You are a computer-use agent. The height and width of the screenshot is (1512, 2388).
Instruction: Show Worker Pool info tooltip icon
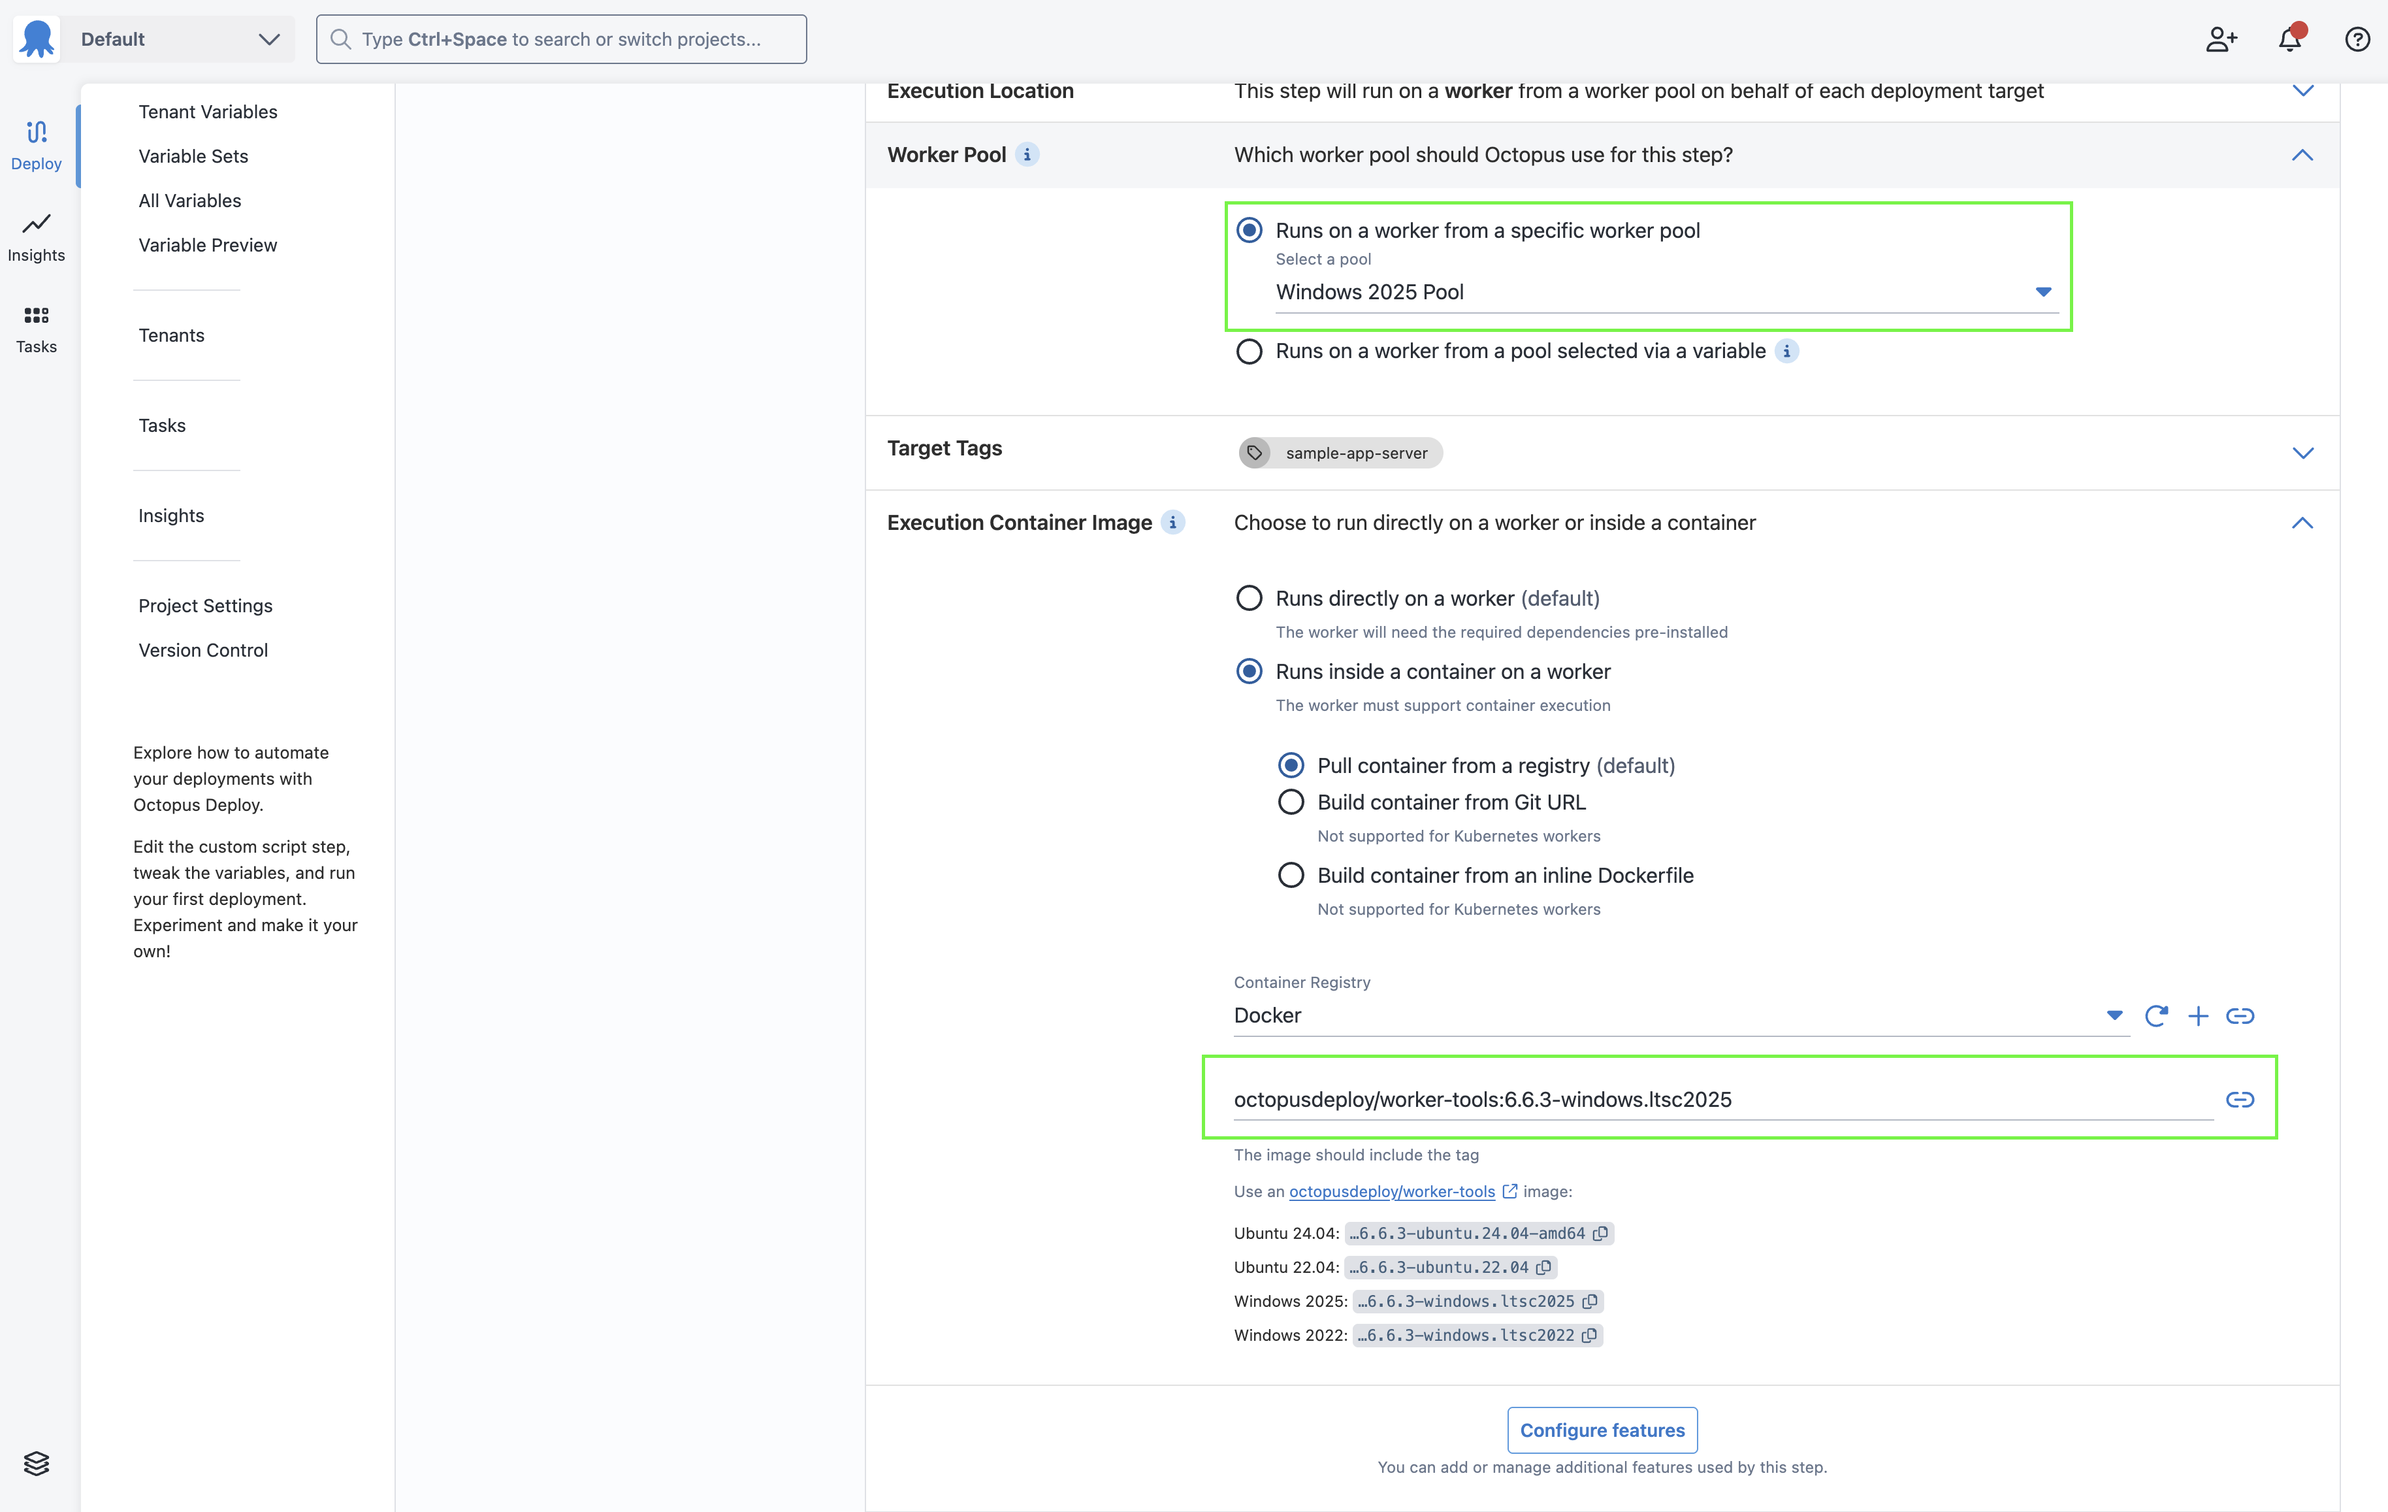click(x=1027, y=155)
